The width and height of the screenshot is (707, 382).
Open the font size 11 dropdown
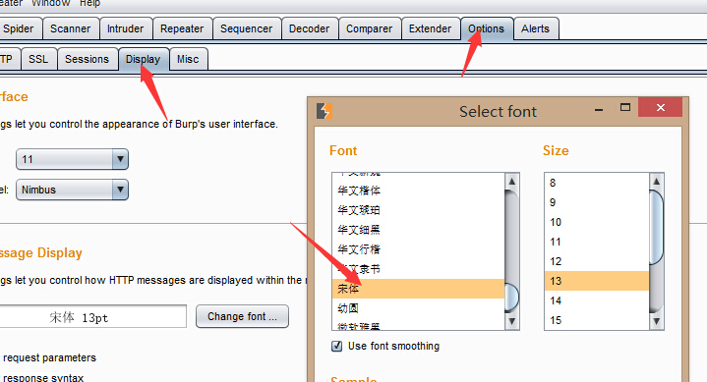72,159
